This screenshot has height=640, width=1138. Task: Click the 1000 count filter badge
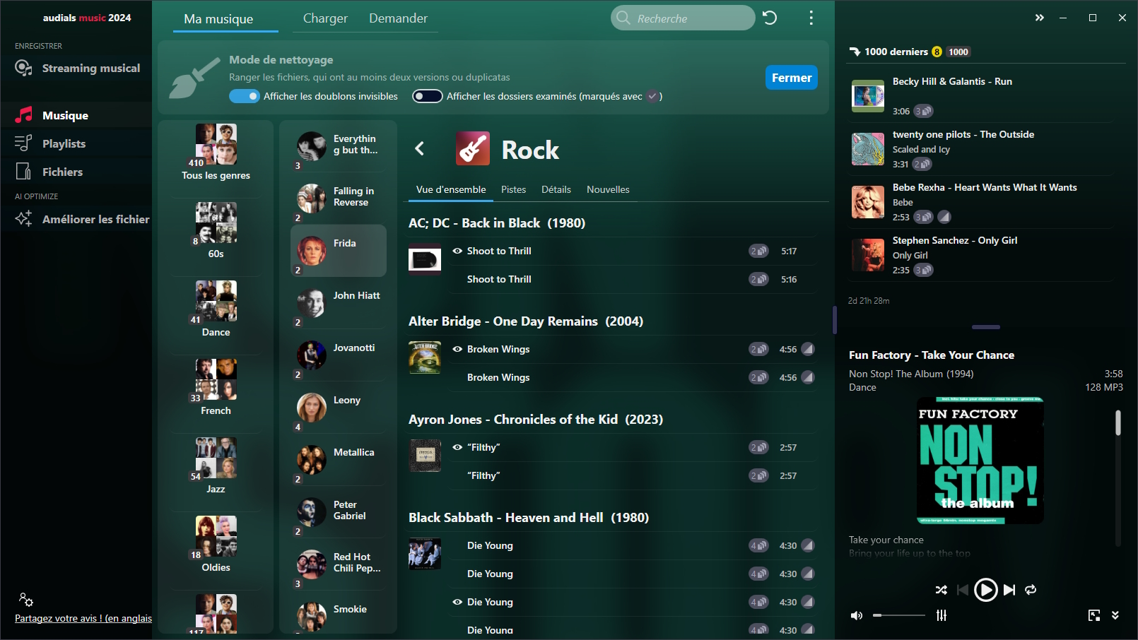coord(958,52)
